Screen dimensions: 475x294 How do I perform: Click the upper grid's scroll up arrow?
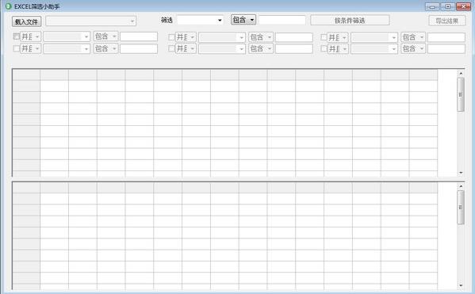click(x=461, y=73)
